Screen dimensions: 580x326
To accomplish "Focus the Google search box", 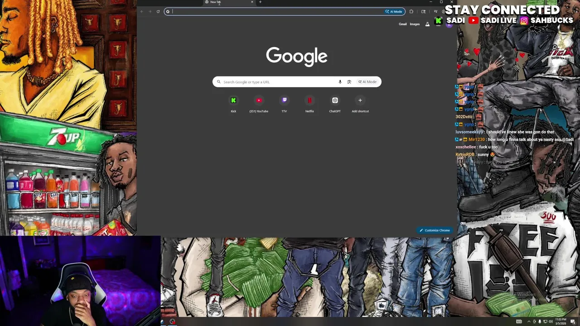I will pos(297,82).
